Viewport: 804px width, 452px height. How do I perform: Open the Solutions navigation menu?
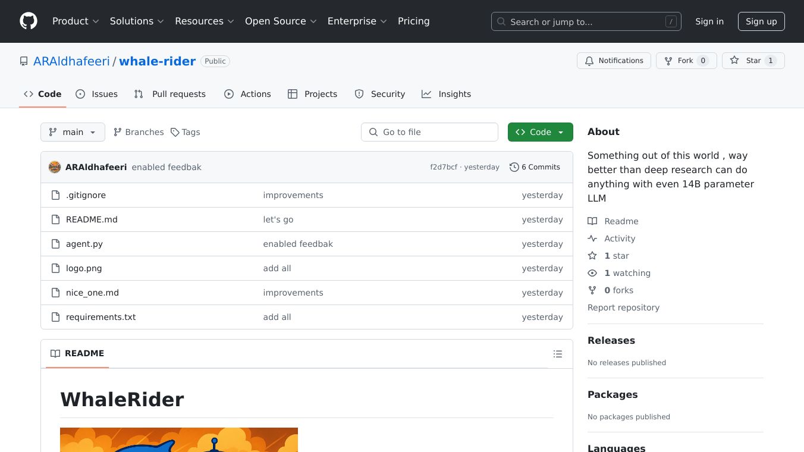[x=136, y=21]
